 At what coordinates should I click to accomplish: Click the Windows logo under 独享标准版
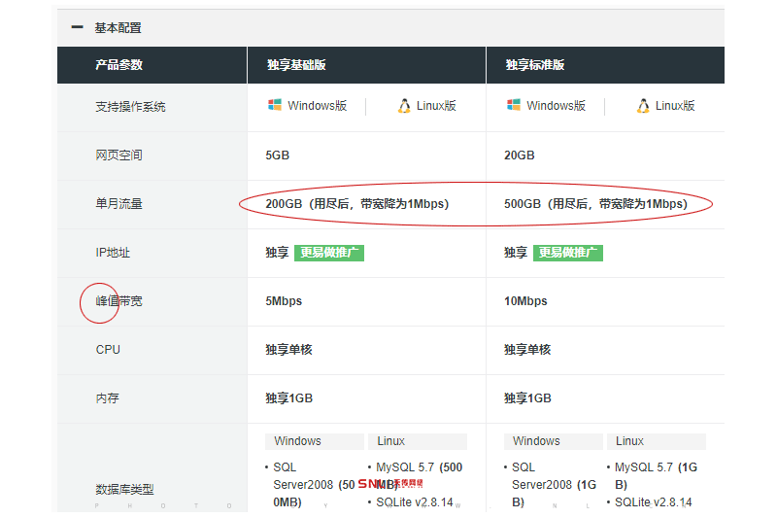point(514,105)
